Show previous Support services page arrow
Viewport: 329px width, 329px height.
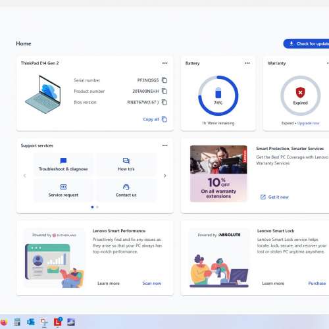point(25,176)
